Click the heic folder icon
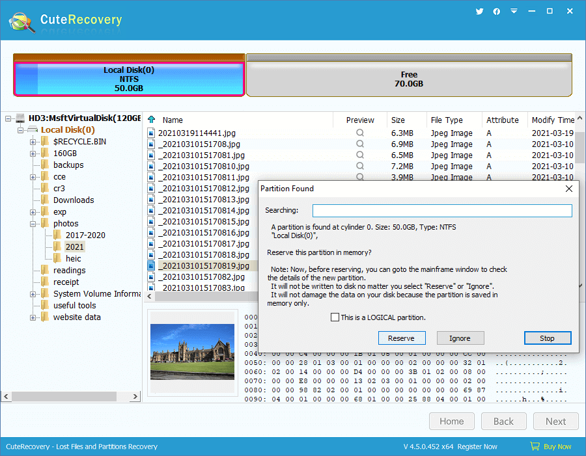Image resolution: width=586 pixels, height=456 pixels. pyautogui.click(x=57, y=258)
